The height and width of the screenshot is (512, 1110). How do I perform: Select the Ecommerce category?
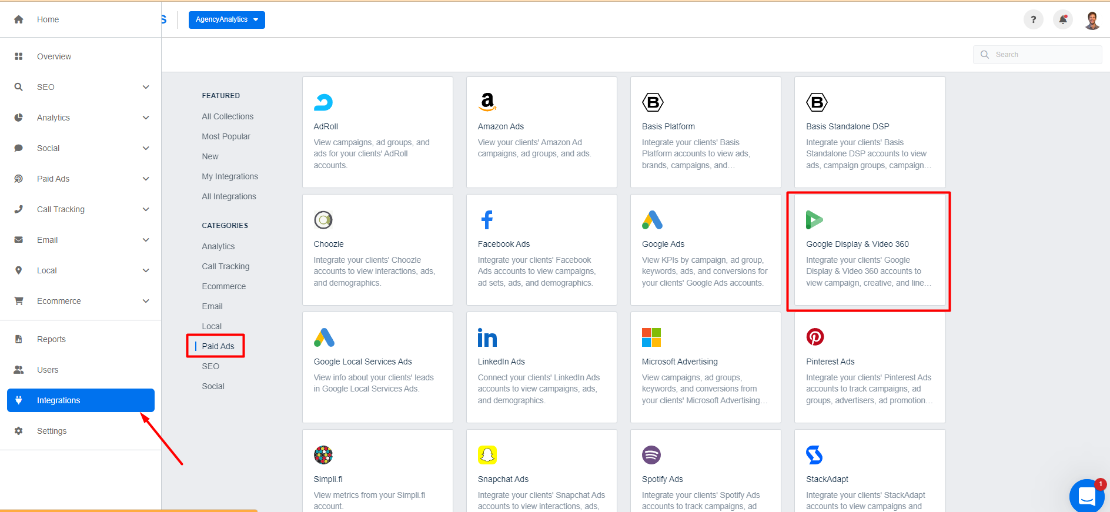coord(224,286)
